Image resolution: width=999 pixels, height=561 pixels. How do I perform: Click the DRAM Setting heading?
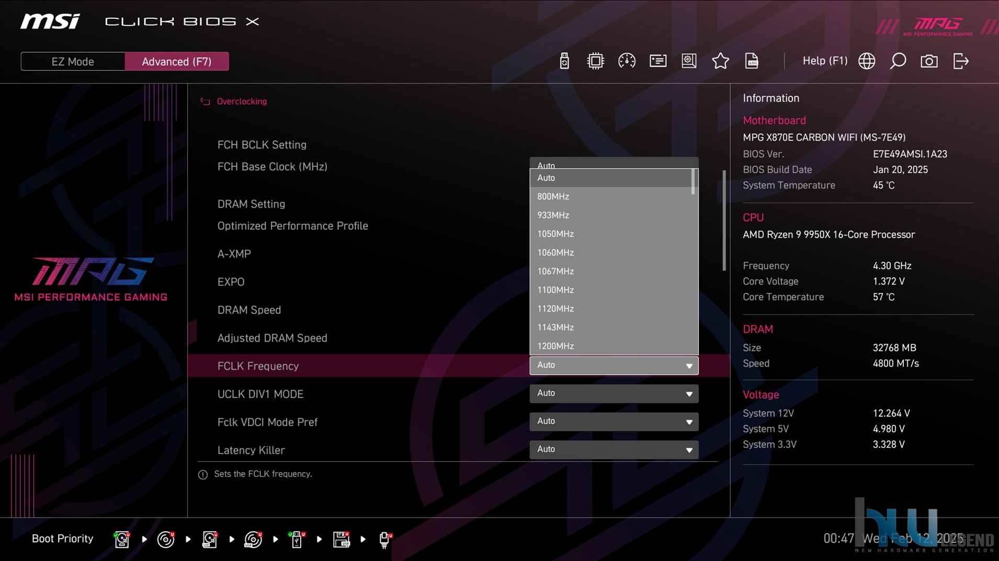pyautogui.click(x=251, y=204)
